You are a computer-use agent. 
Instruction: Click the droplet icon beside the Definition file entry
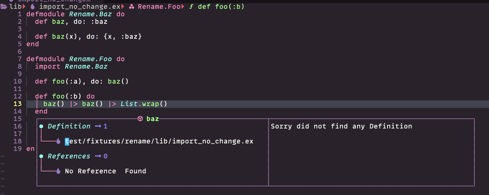[x=58, y=141]
